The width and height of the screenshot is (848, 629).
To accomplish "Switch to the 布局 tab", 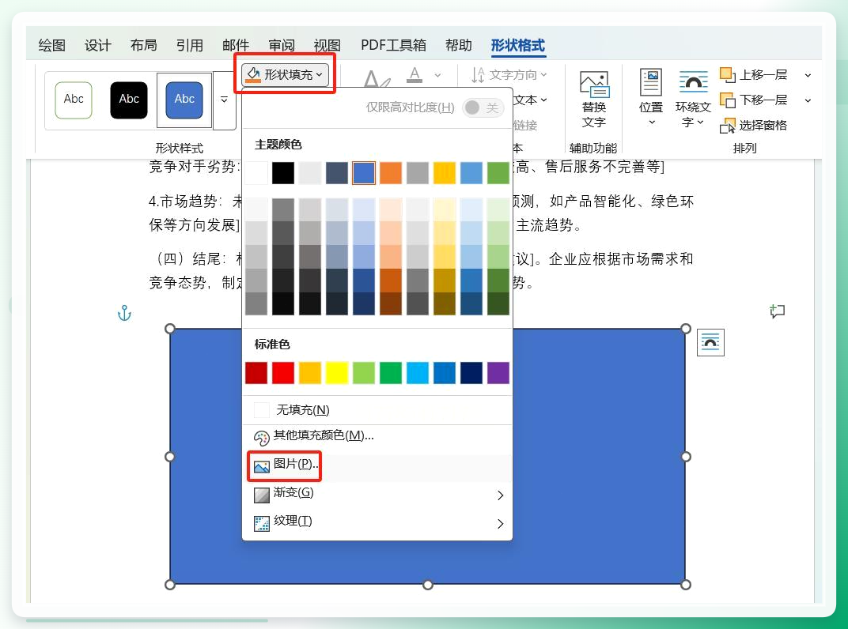I will point(144,45).
